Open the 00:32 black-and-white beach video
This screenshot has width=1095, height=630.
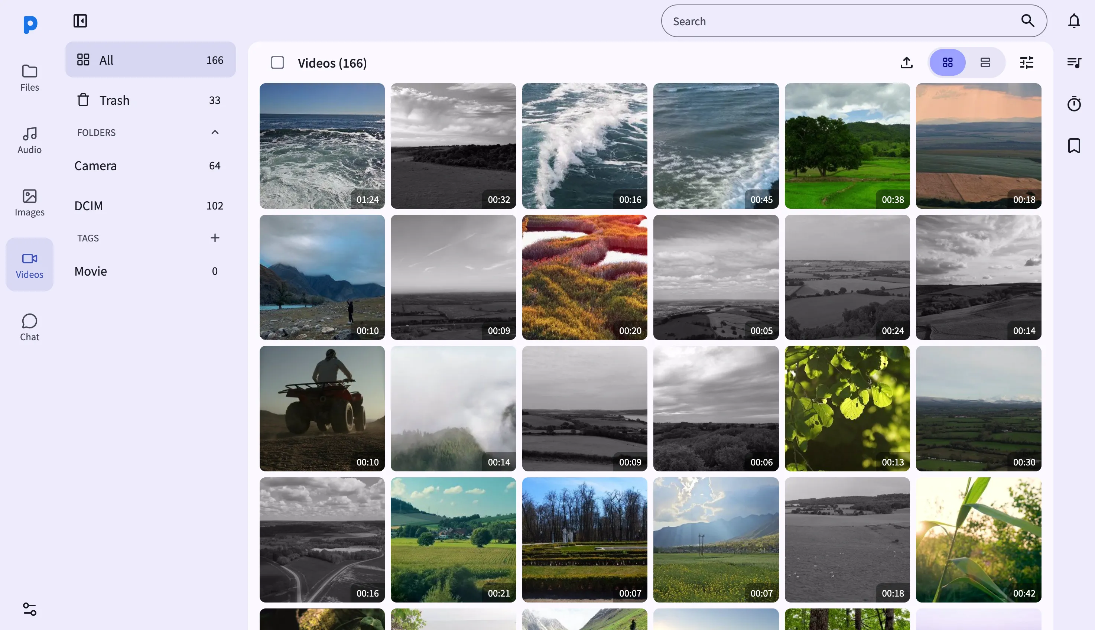coord(453,146)
